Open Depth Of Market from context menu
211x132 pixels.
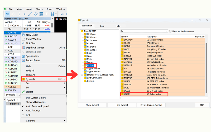(35, 48)
